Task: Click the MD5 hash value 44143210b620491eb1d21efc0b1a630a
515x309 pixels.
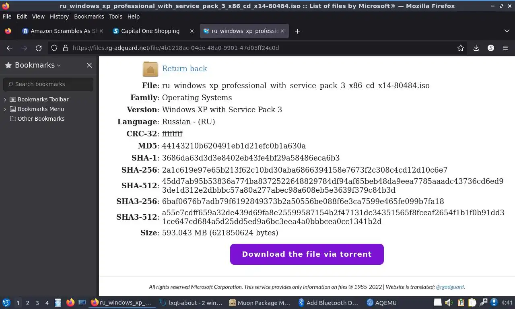Action: [234, 146]
